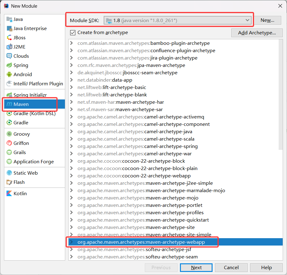The image size is (287, 275).
Task: Click the Previous button
Action: (x=161, y=268)
